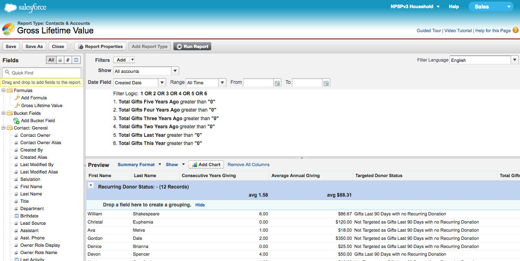Run the report
Image resolution: width=520 pixels, height=261 pixels.
click(x=192, y=46)
